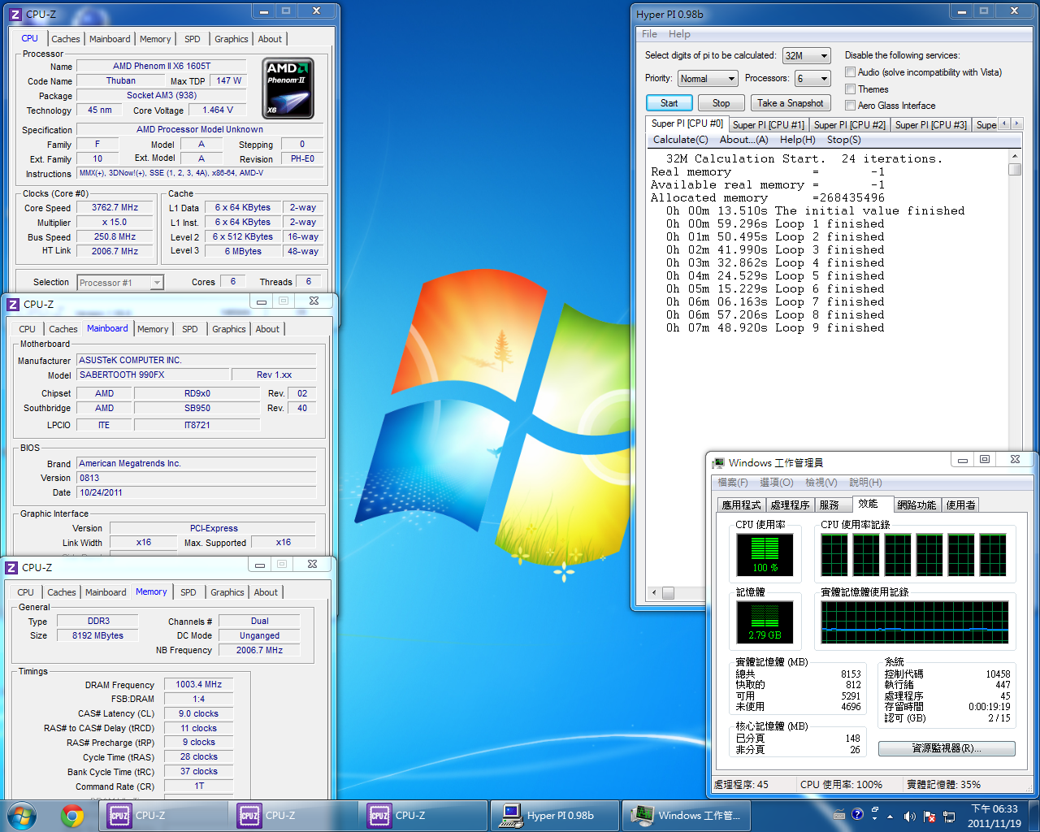This screenshot has width=1040, height=832.
Task: Click the Super PI horizontal scrollbar thumb
Action: (x=668, y=592)
